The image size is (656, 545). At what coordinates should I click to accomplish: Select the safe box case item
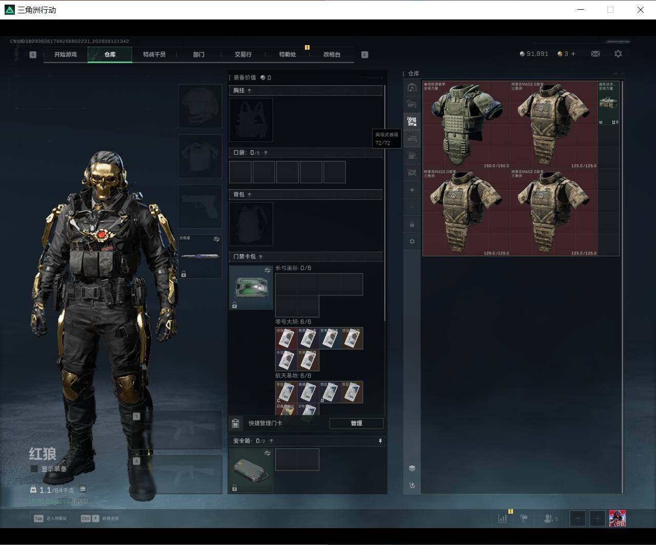[x=251, y=471]
